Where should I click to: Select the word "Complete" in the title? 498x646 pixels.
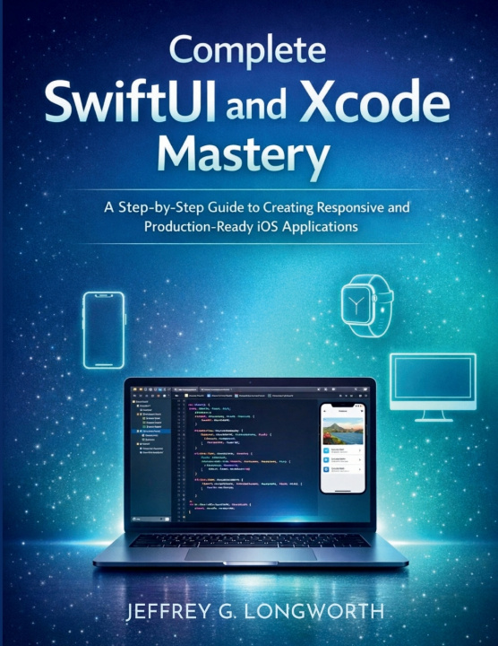247,50
